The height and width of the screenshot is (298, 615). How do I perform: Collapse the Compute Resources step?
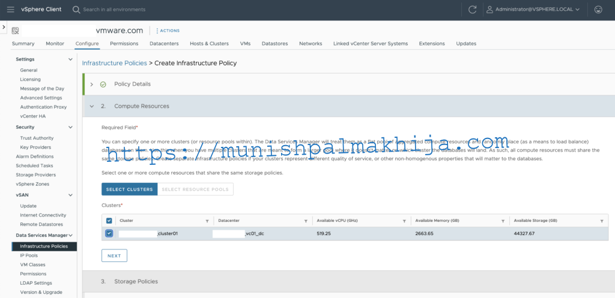tap(92, 106)
